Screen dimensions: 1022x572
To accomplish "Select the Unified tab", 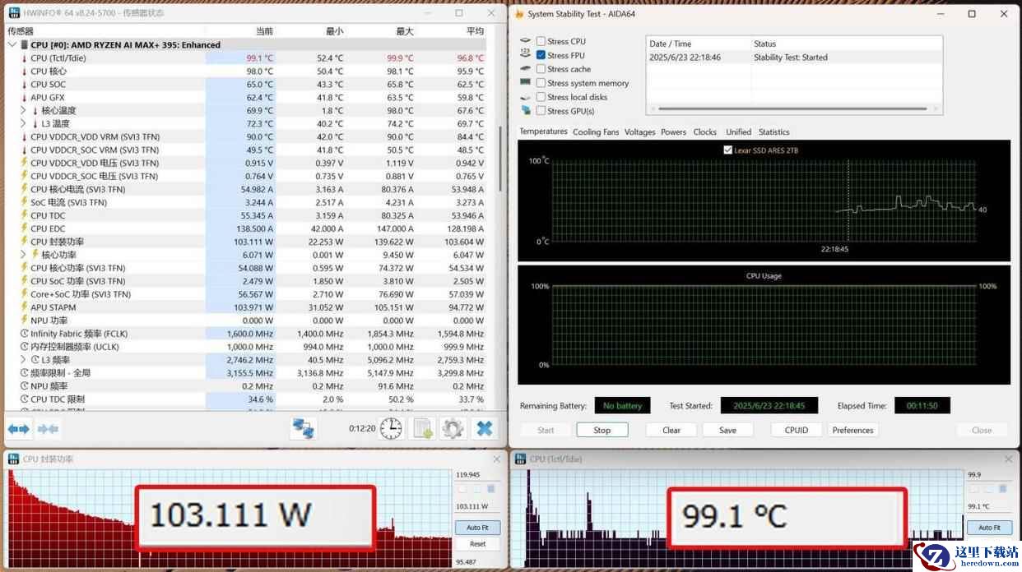I will pos(738,132).
